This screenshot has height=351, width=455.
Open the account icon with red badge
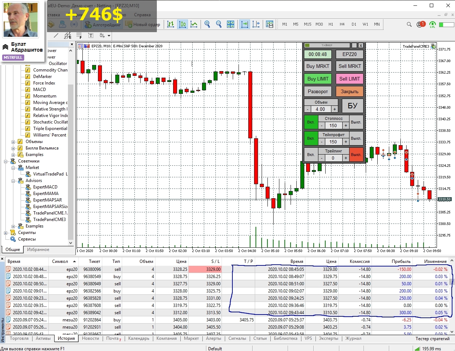tap(421, 24)
